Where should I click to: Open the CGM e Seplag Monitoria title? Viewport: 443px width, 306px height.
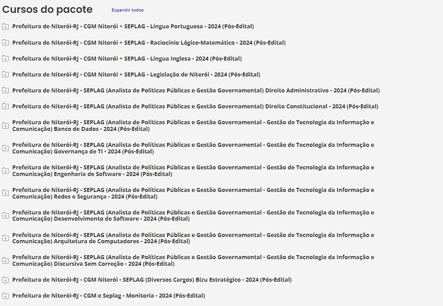point(109,296)
